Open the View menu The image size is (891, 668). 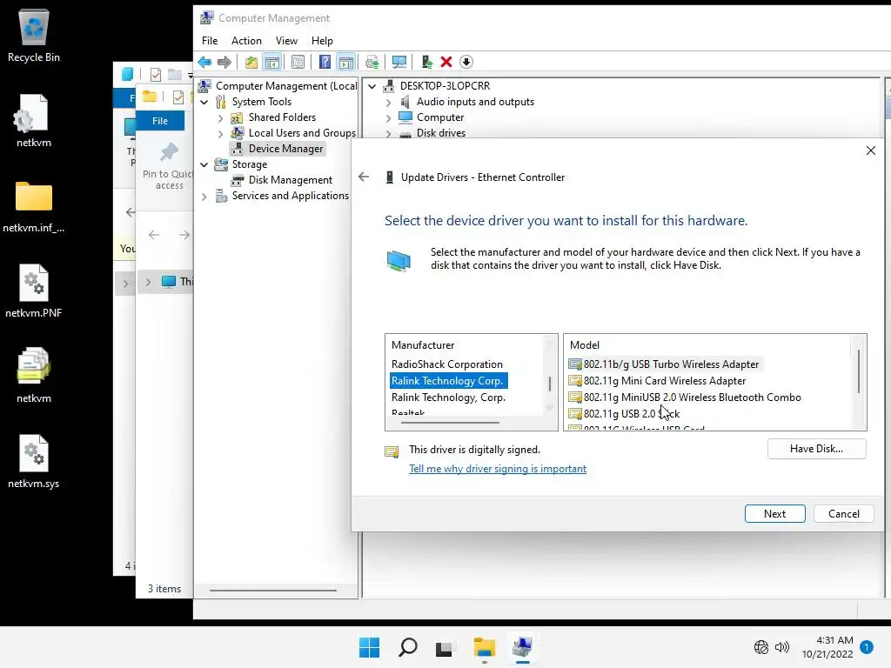(286, 41)
